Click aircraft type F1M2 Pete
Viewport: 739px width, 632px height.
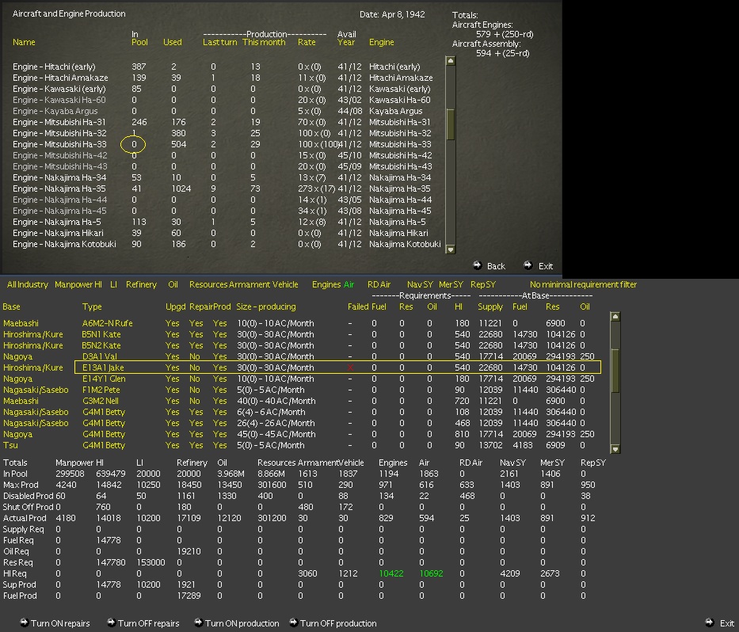point(101,390)
